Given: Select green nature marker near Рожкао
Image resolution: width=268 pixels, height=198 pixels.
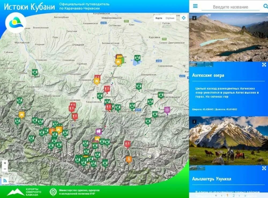Looking at the screenshot, I should click(x=20, y=101).
